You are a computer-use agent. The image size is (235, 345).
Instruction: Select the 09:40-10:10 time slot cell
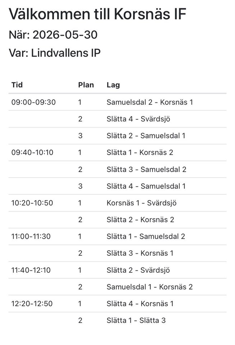tap(32, 152)
